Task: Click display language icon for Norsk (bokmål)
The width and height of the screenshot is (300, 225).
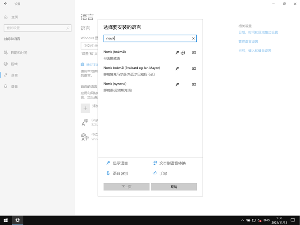Action: click(x=177, y=53)
